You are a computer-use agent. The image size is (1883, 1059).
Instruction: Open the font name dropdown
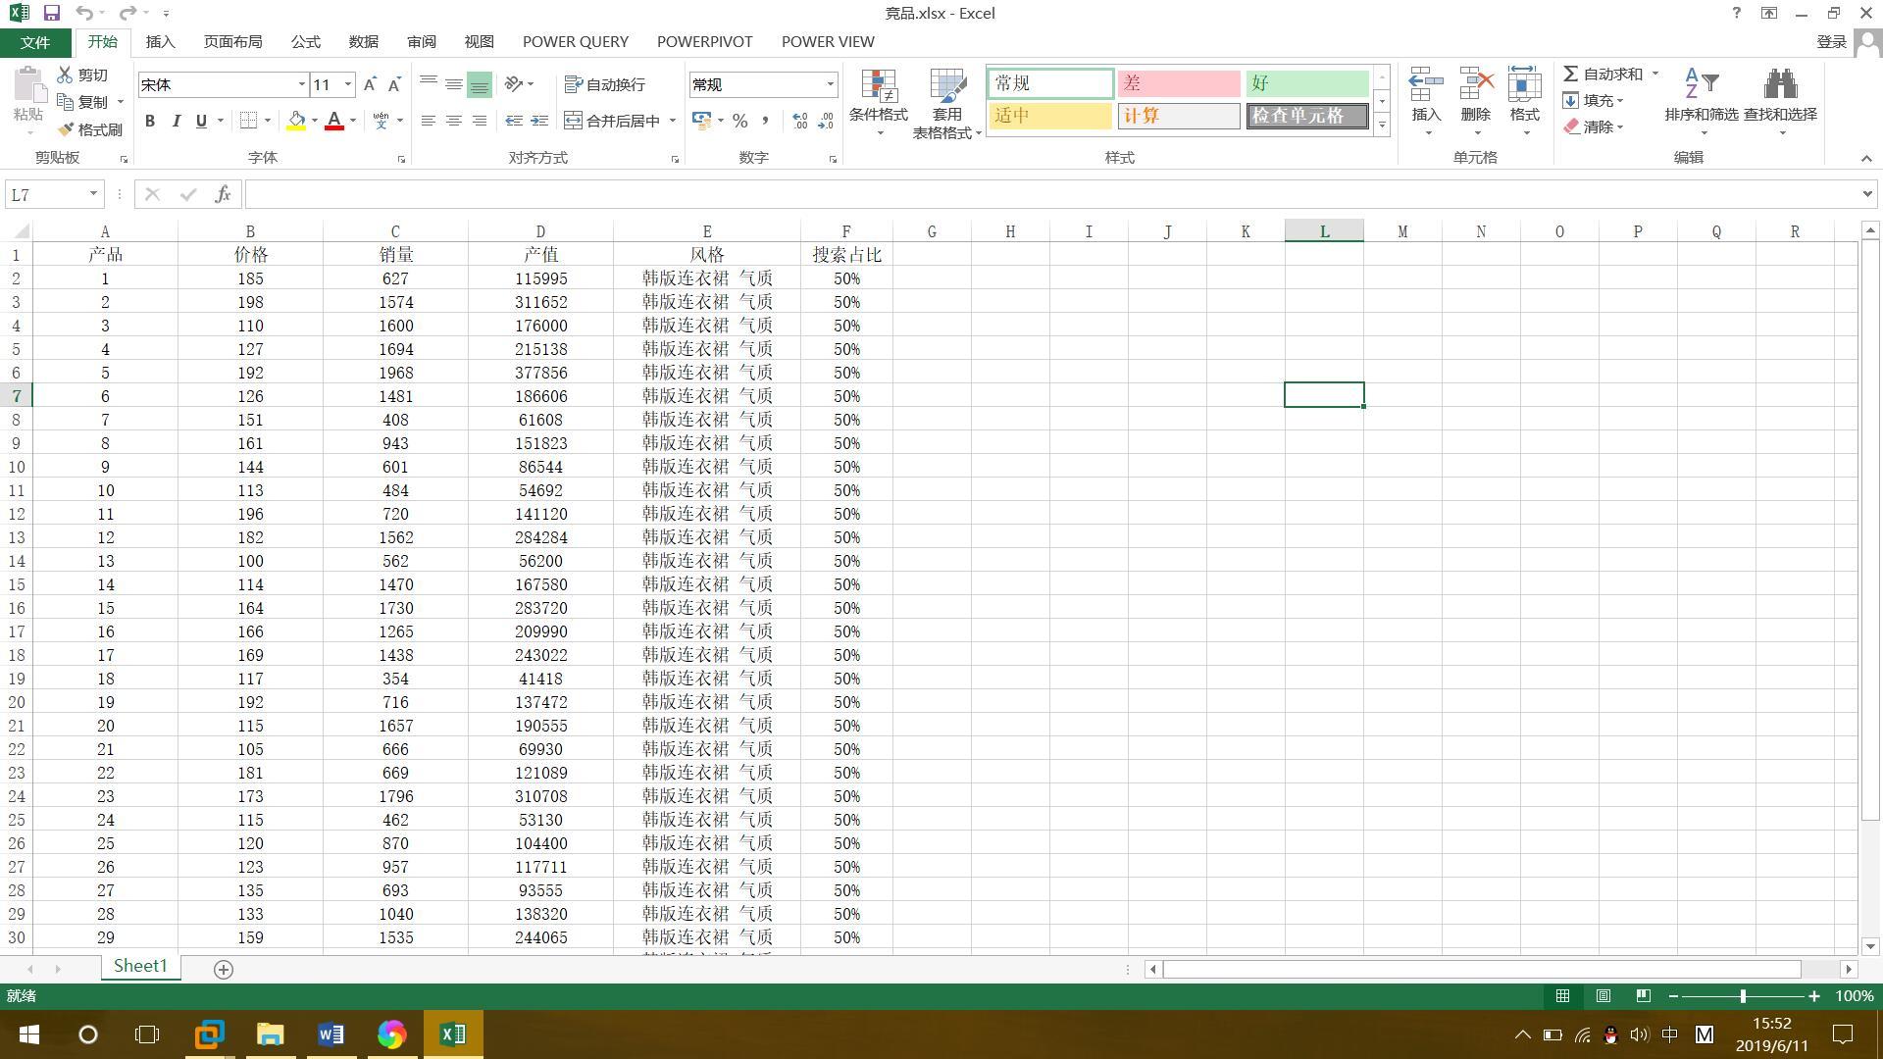coord(301,84)
